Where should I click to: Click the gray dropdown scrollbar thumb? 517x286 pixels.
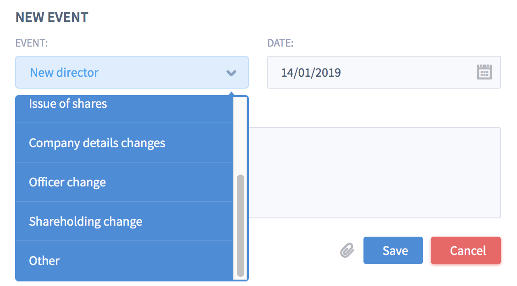point(241,226)
